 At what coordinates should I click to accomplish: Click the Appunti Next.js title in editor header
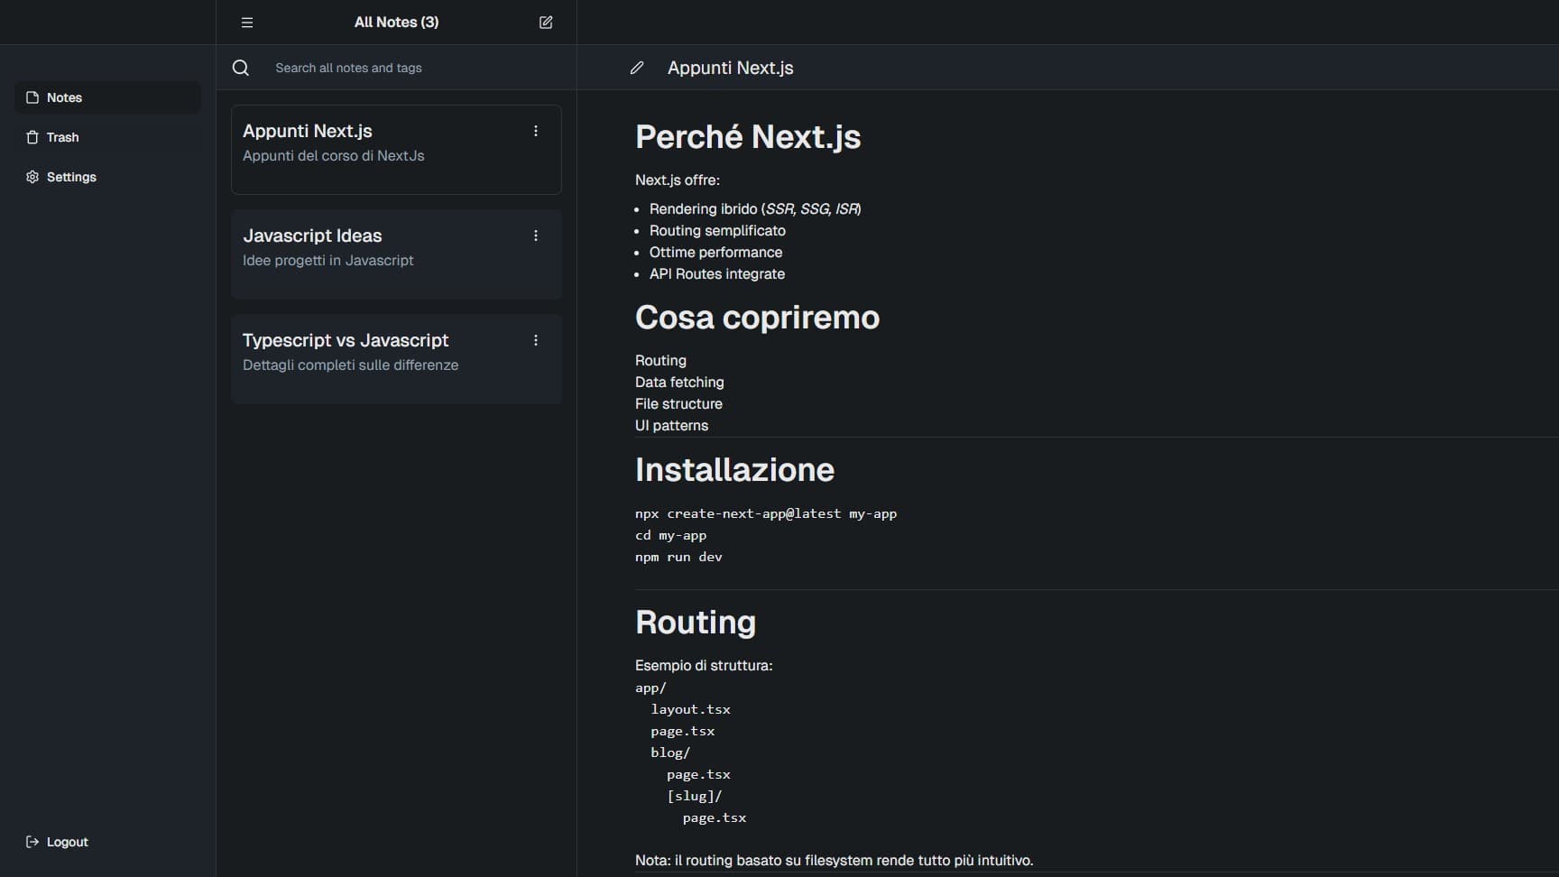[x=730, y=68]
